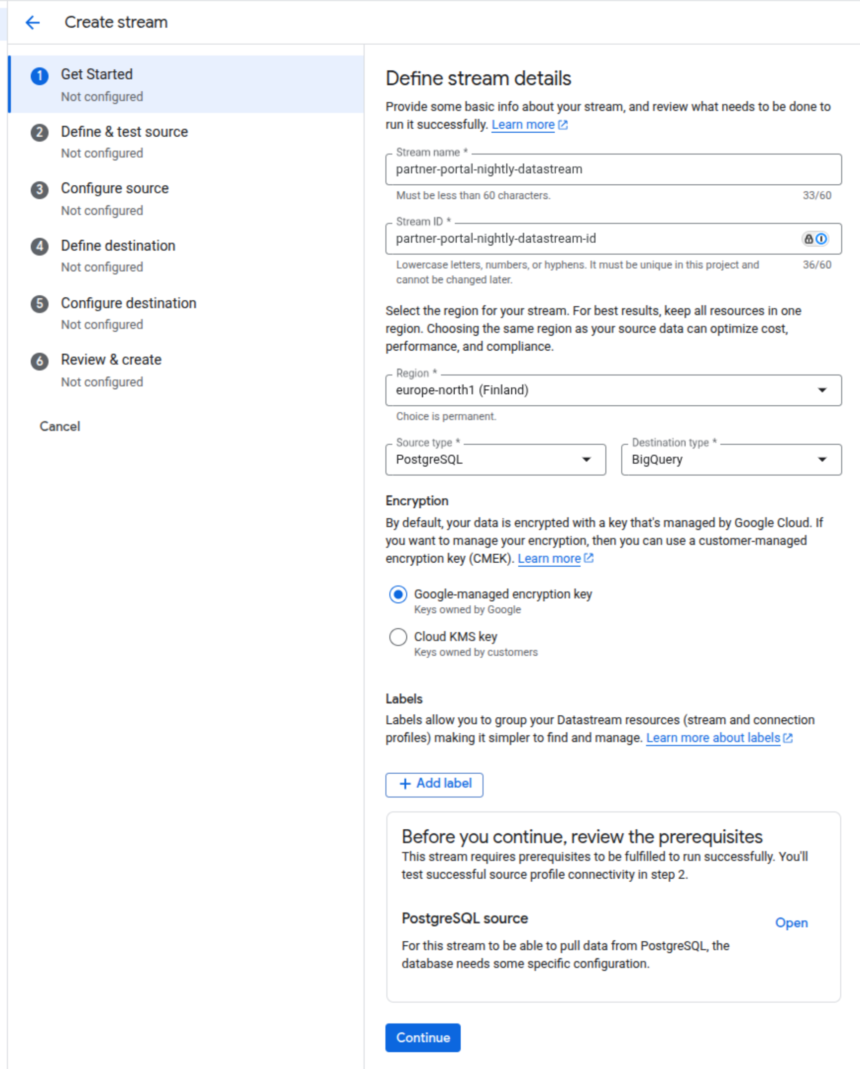
Task: Click into the Stream name field
Action: click(613, 169)
